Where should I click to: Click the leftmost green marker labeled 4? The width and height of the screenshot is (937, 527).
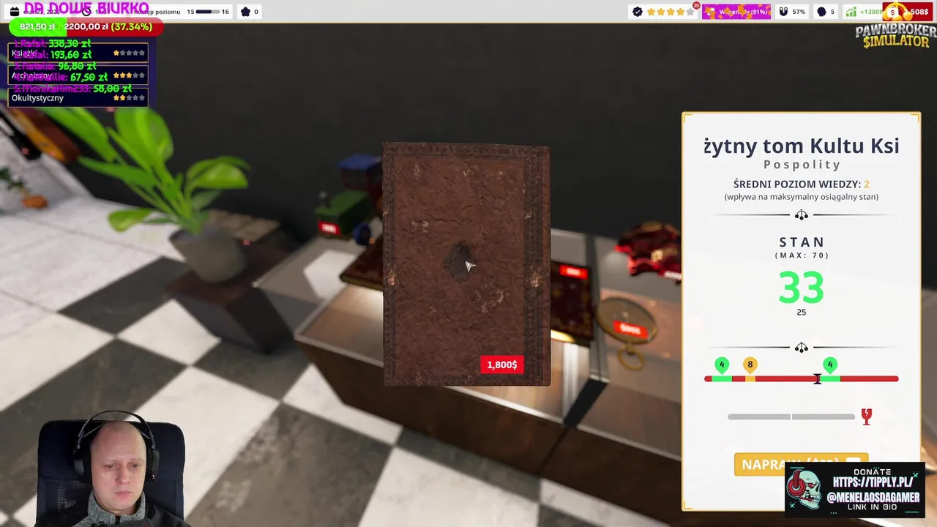tap(722, 365)
